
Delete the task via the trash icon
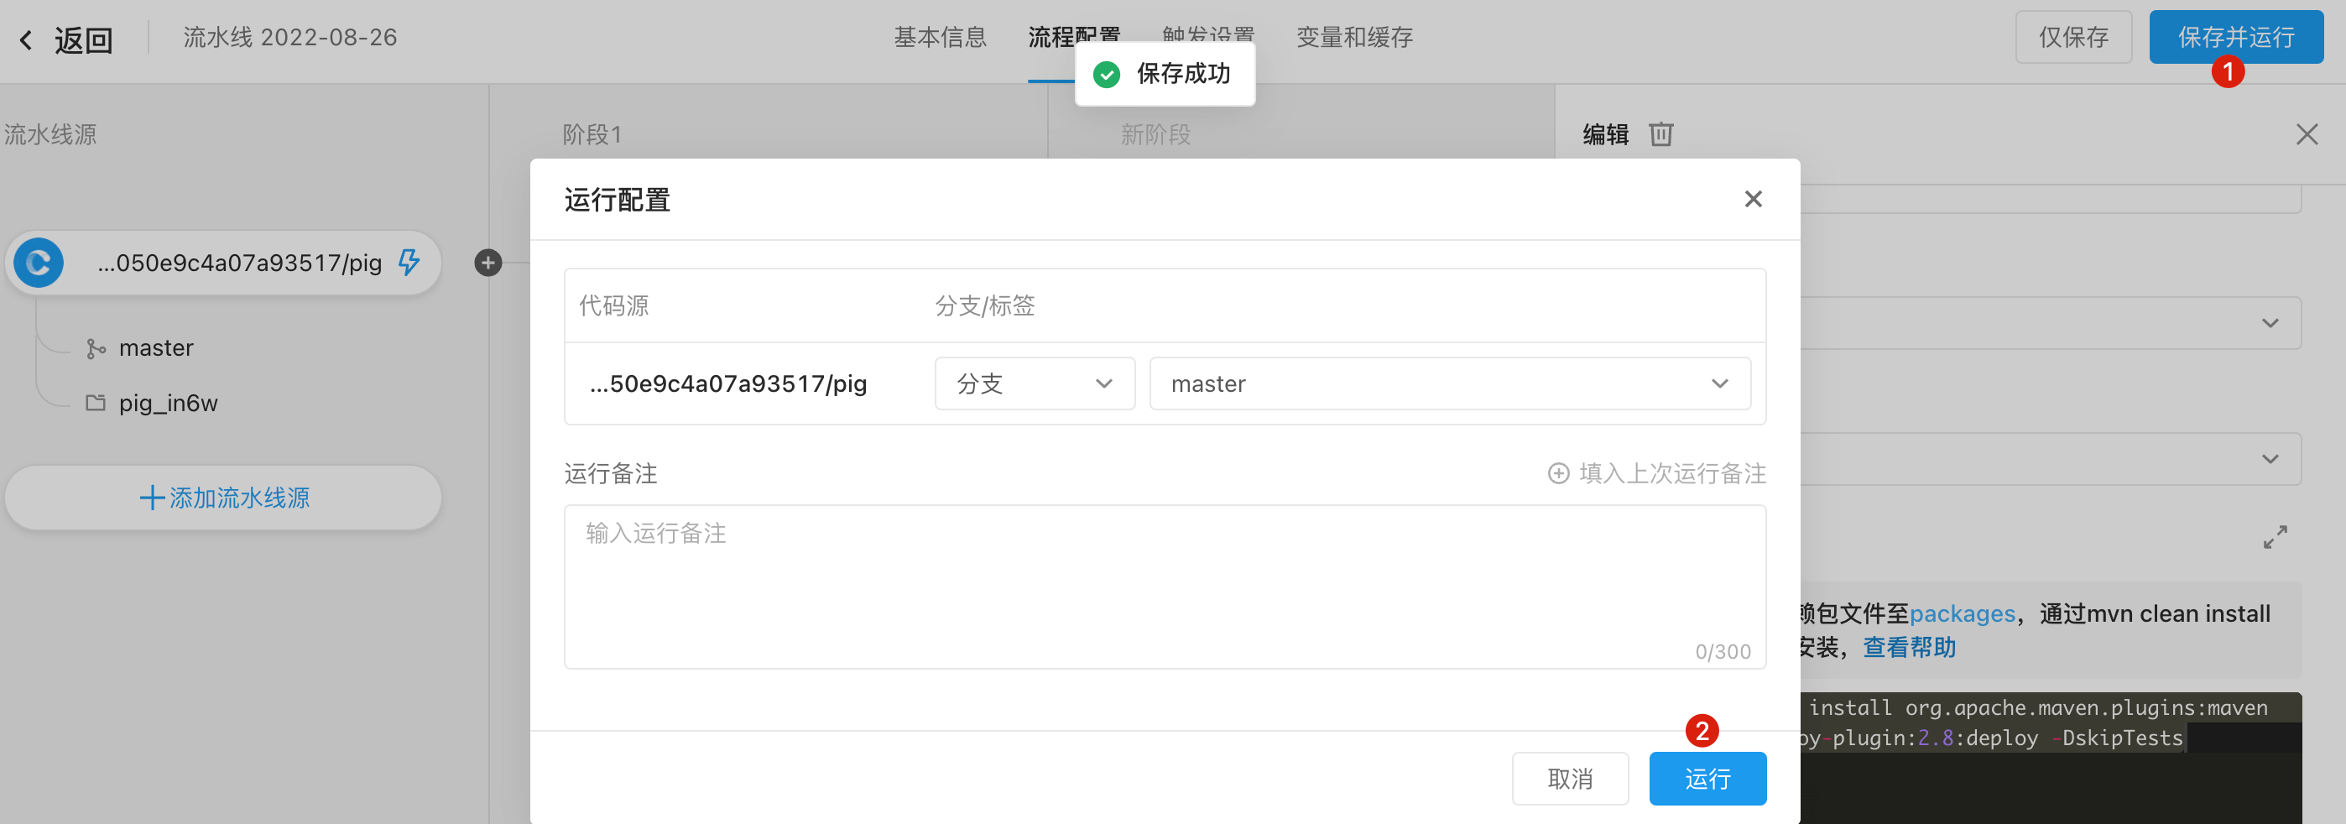(1660, 135)
